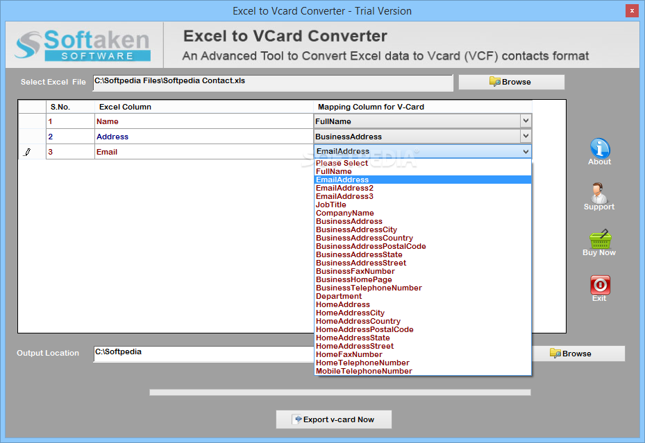Screen dimensions: 645x443
Task: Click the 'Email' Excel column cell
Action: [x=204, y=152]
